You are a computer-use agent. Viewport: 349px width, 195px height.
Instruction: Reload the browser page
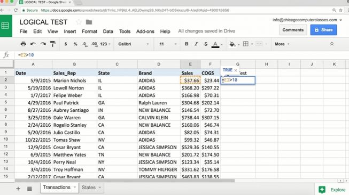15,10
